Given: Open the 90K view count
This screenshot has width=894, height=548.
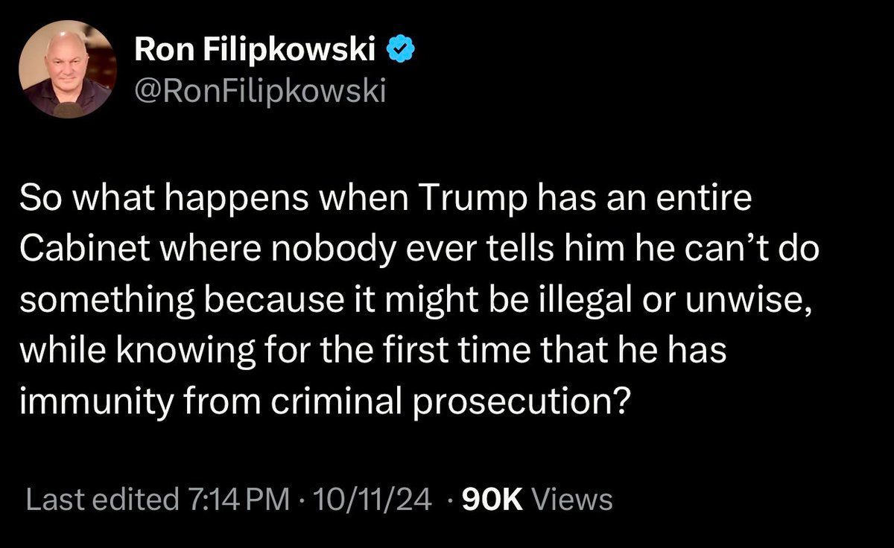Looking at the screenshot, I should 494,499.
